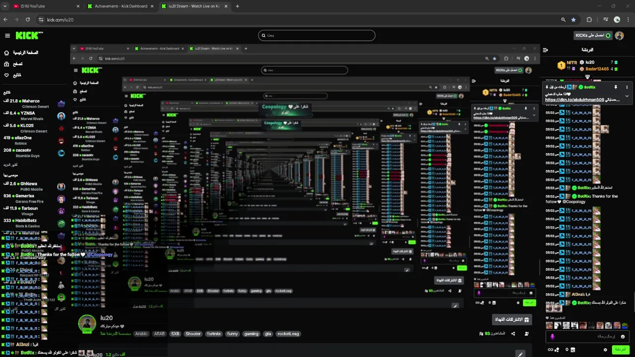635x357 pixels.
Task: Click the Arabic language tag
Action: (141, 334)
